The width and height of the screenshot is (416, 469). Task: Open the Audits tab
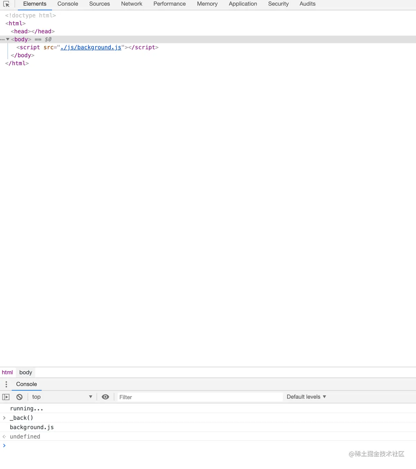pos(307,4)
